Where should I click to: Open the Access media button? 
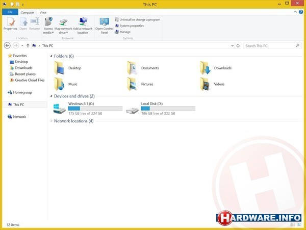(x=48, y=25)
